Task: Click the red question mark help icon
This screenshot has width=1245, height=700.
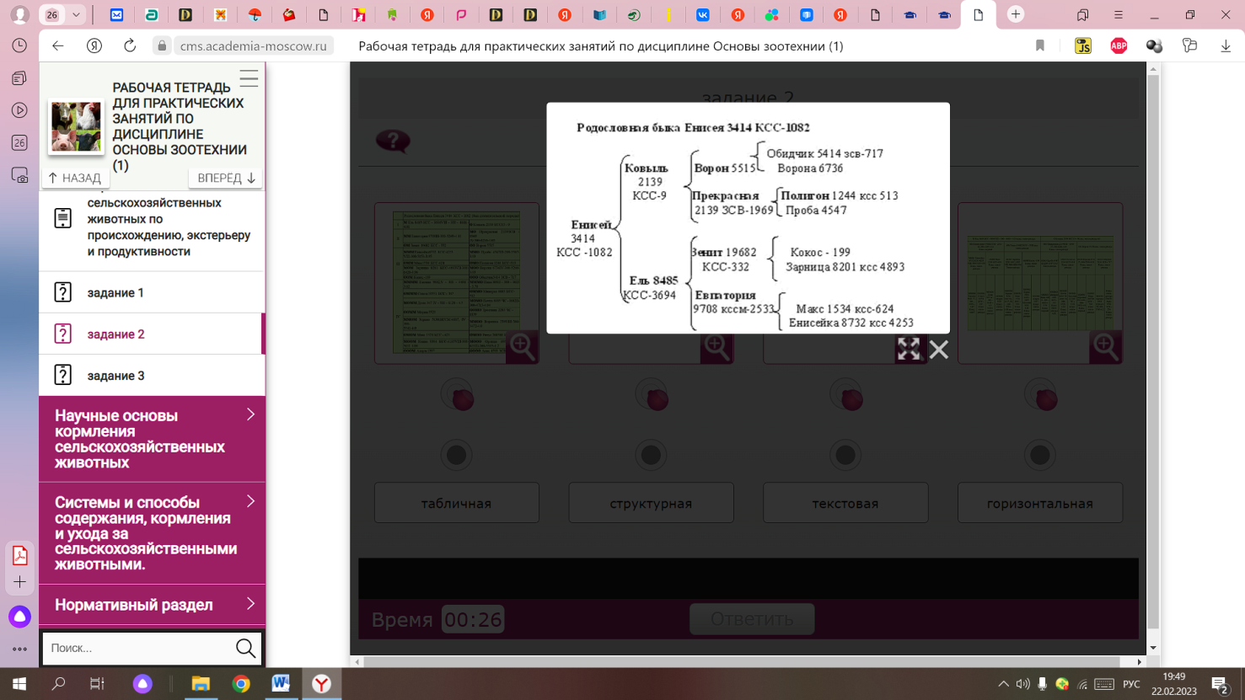Action: click(x=393, y=141)
